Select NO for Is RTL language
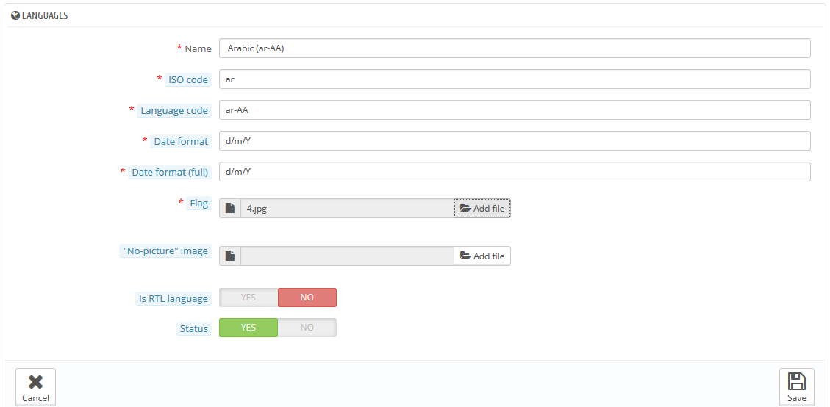Screen dimensions: 830x407 coord(307,298)
